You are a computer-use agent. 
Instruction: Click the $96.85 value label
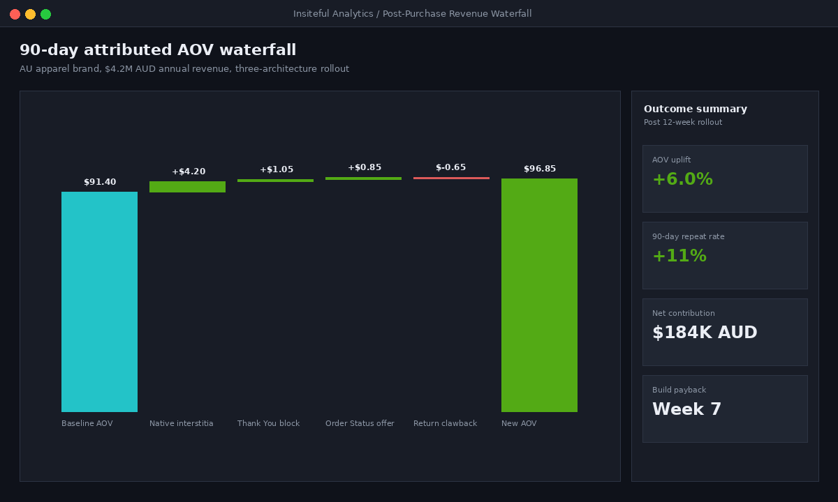pyautogui.click(x=540, y=169)
